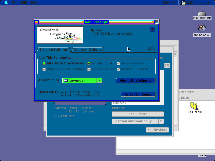
Task: Open the File menu
Action: click(x=15, y=3)
